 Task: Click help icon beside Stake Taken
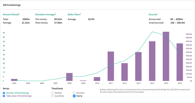tap(81, 14)
